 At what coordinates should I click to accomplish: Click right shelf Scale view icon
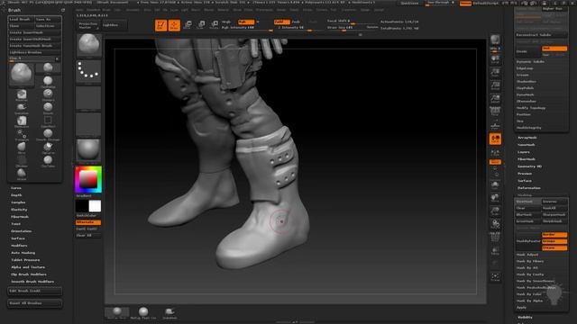pos(495,211)
